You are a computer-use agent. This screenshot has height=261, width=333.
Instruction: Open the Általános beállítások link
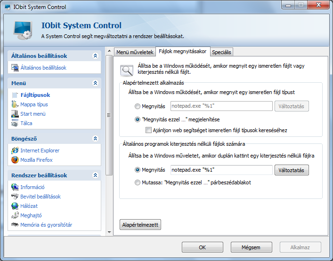click(43, 68)
